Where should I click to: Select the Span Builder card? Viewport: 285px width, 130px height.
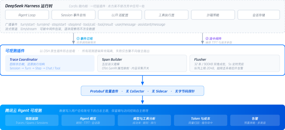pyautogui.click(x=142, y=63)
